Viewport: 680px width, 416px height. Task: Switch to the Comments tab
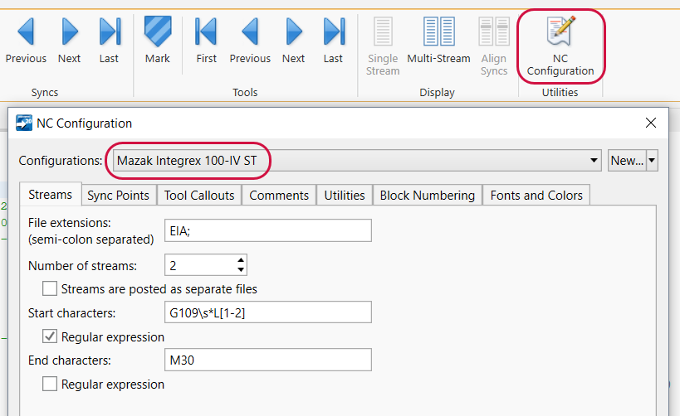[279, 196]
